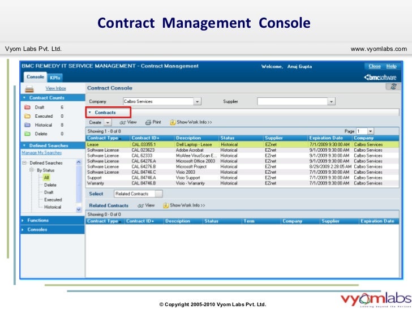
Task: Click the red Draft folder icon
Action: (x=27, y=107)
